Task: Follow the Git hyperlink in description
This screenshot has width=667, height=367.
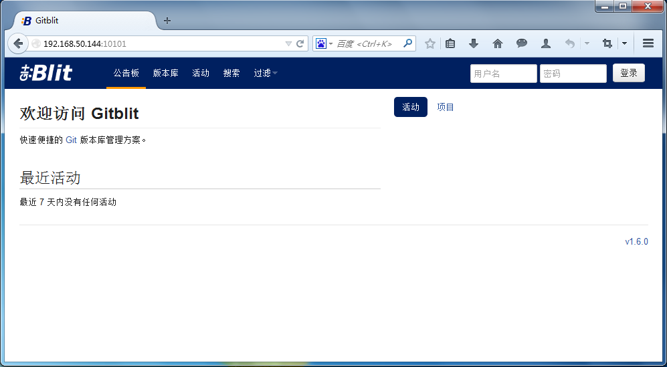Action: [x=71, y=140]
